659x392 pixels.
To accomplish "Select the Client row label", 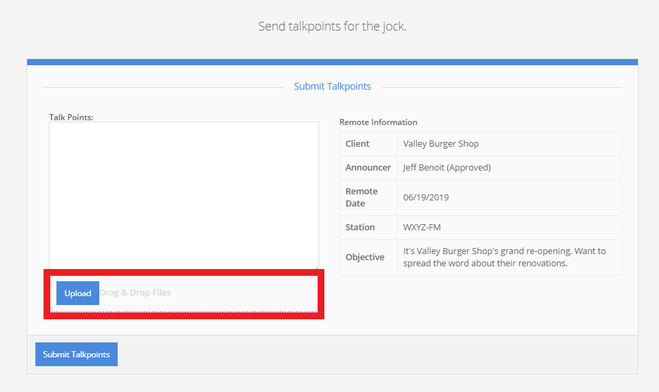I will (358, 144).
